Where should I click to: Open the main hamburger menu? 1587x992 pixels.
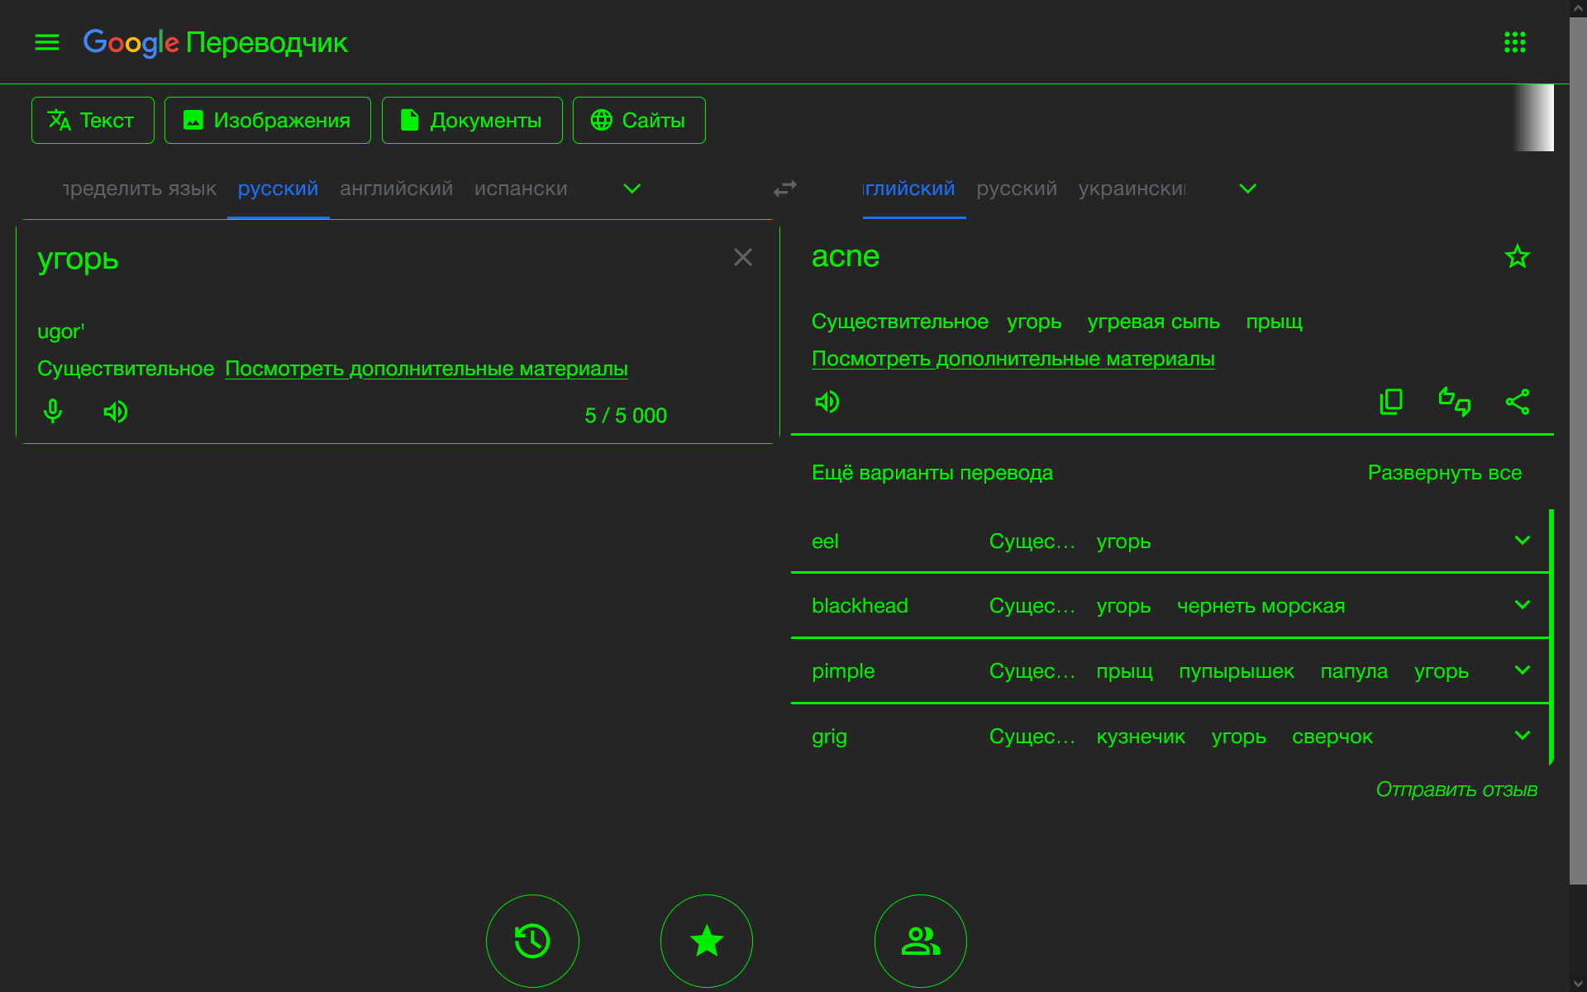click(47, 42)
